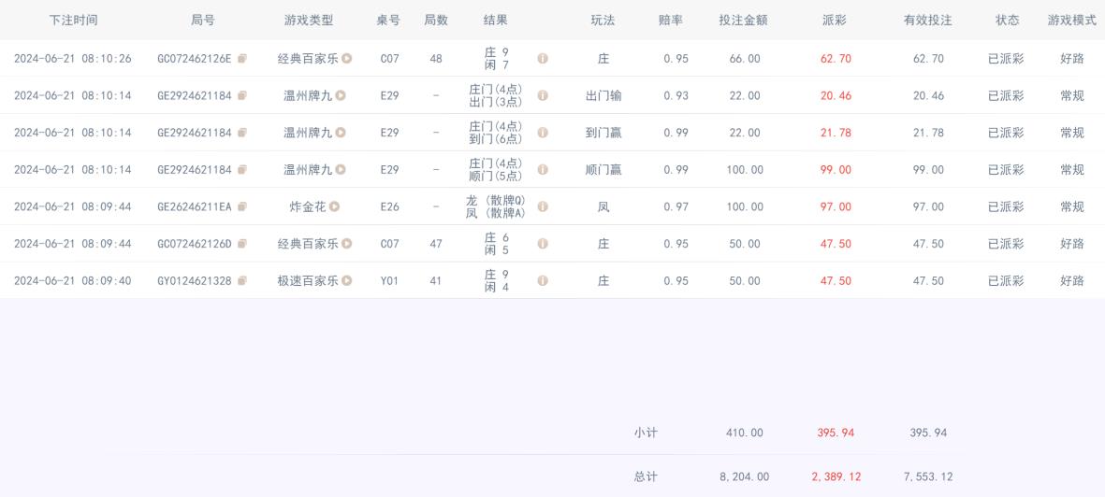Click the red payout 21.78
The height and width of the screenshot is (497, 1105).
[836, 133]
